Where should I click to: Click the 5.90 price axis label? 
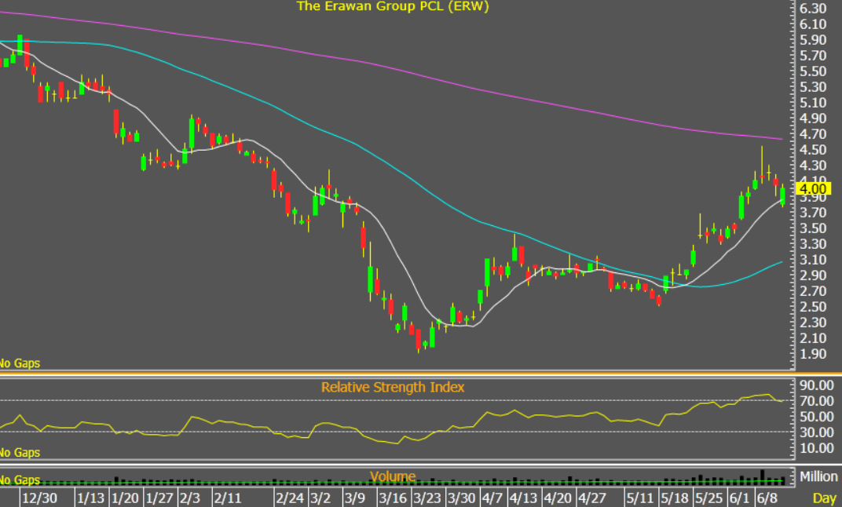[813, 40]
